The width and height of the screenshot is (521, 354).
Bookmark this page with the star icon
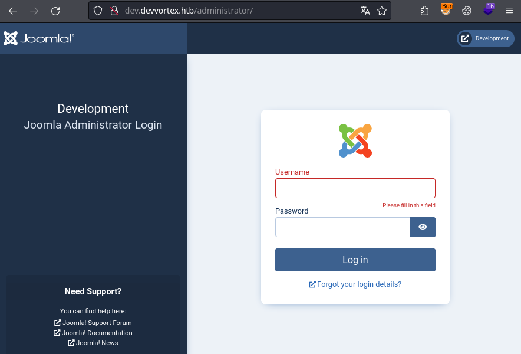(382, 11)
